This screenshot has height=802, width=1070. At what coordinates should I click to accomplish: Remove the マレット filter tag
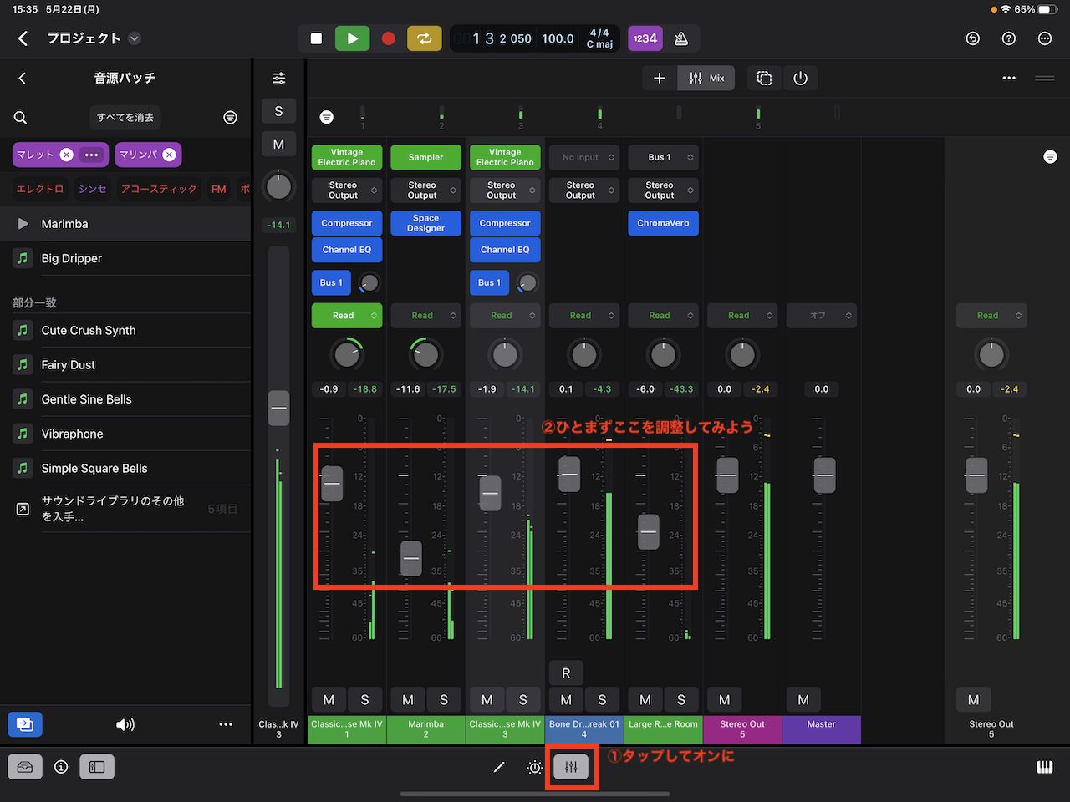click(67, 155)
